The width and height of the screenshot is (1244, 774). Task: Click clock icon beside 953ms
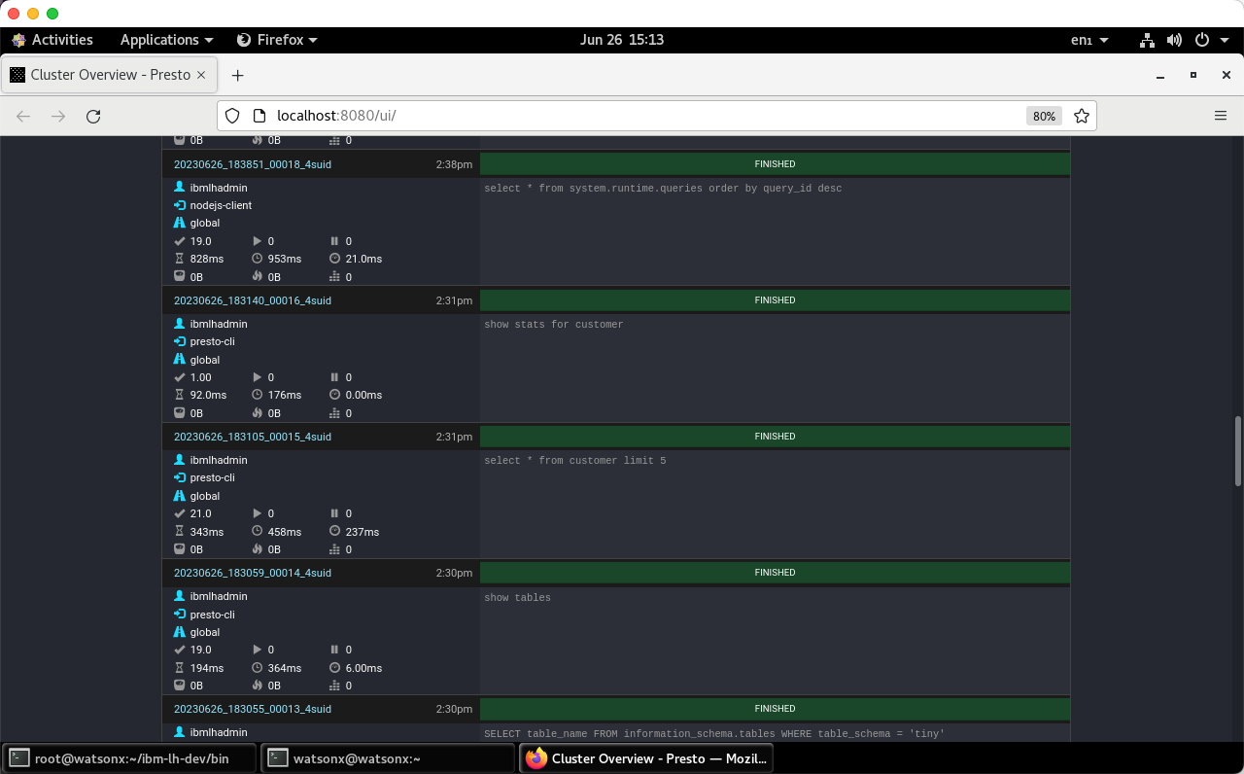[258, 259]
